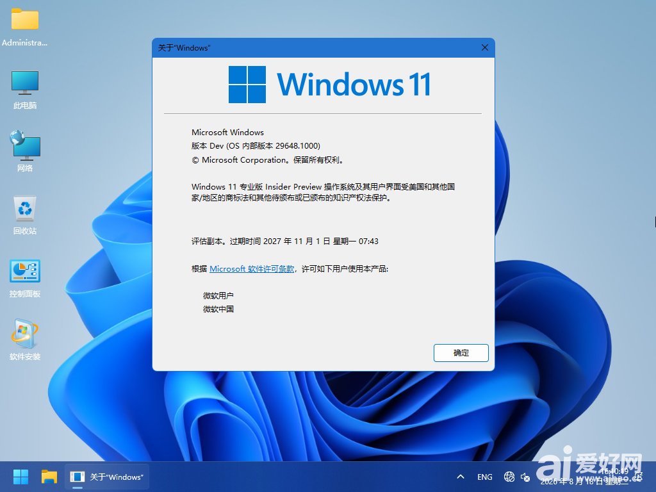This screenshot has height=492, width=656.
Task: Click the expiration date text 2027 年 11 月
Action: coord(288,241)
